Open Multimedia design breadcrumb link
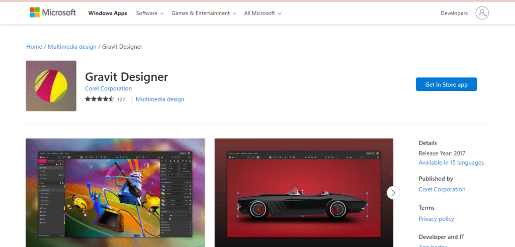The width and height of the screenshot is (515, 247). coord(72,47)
